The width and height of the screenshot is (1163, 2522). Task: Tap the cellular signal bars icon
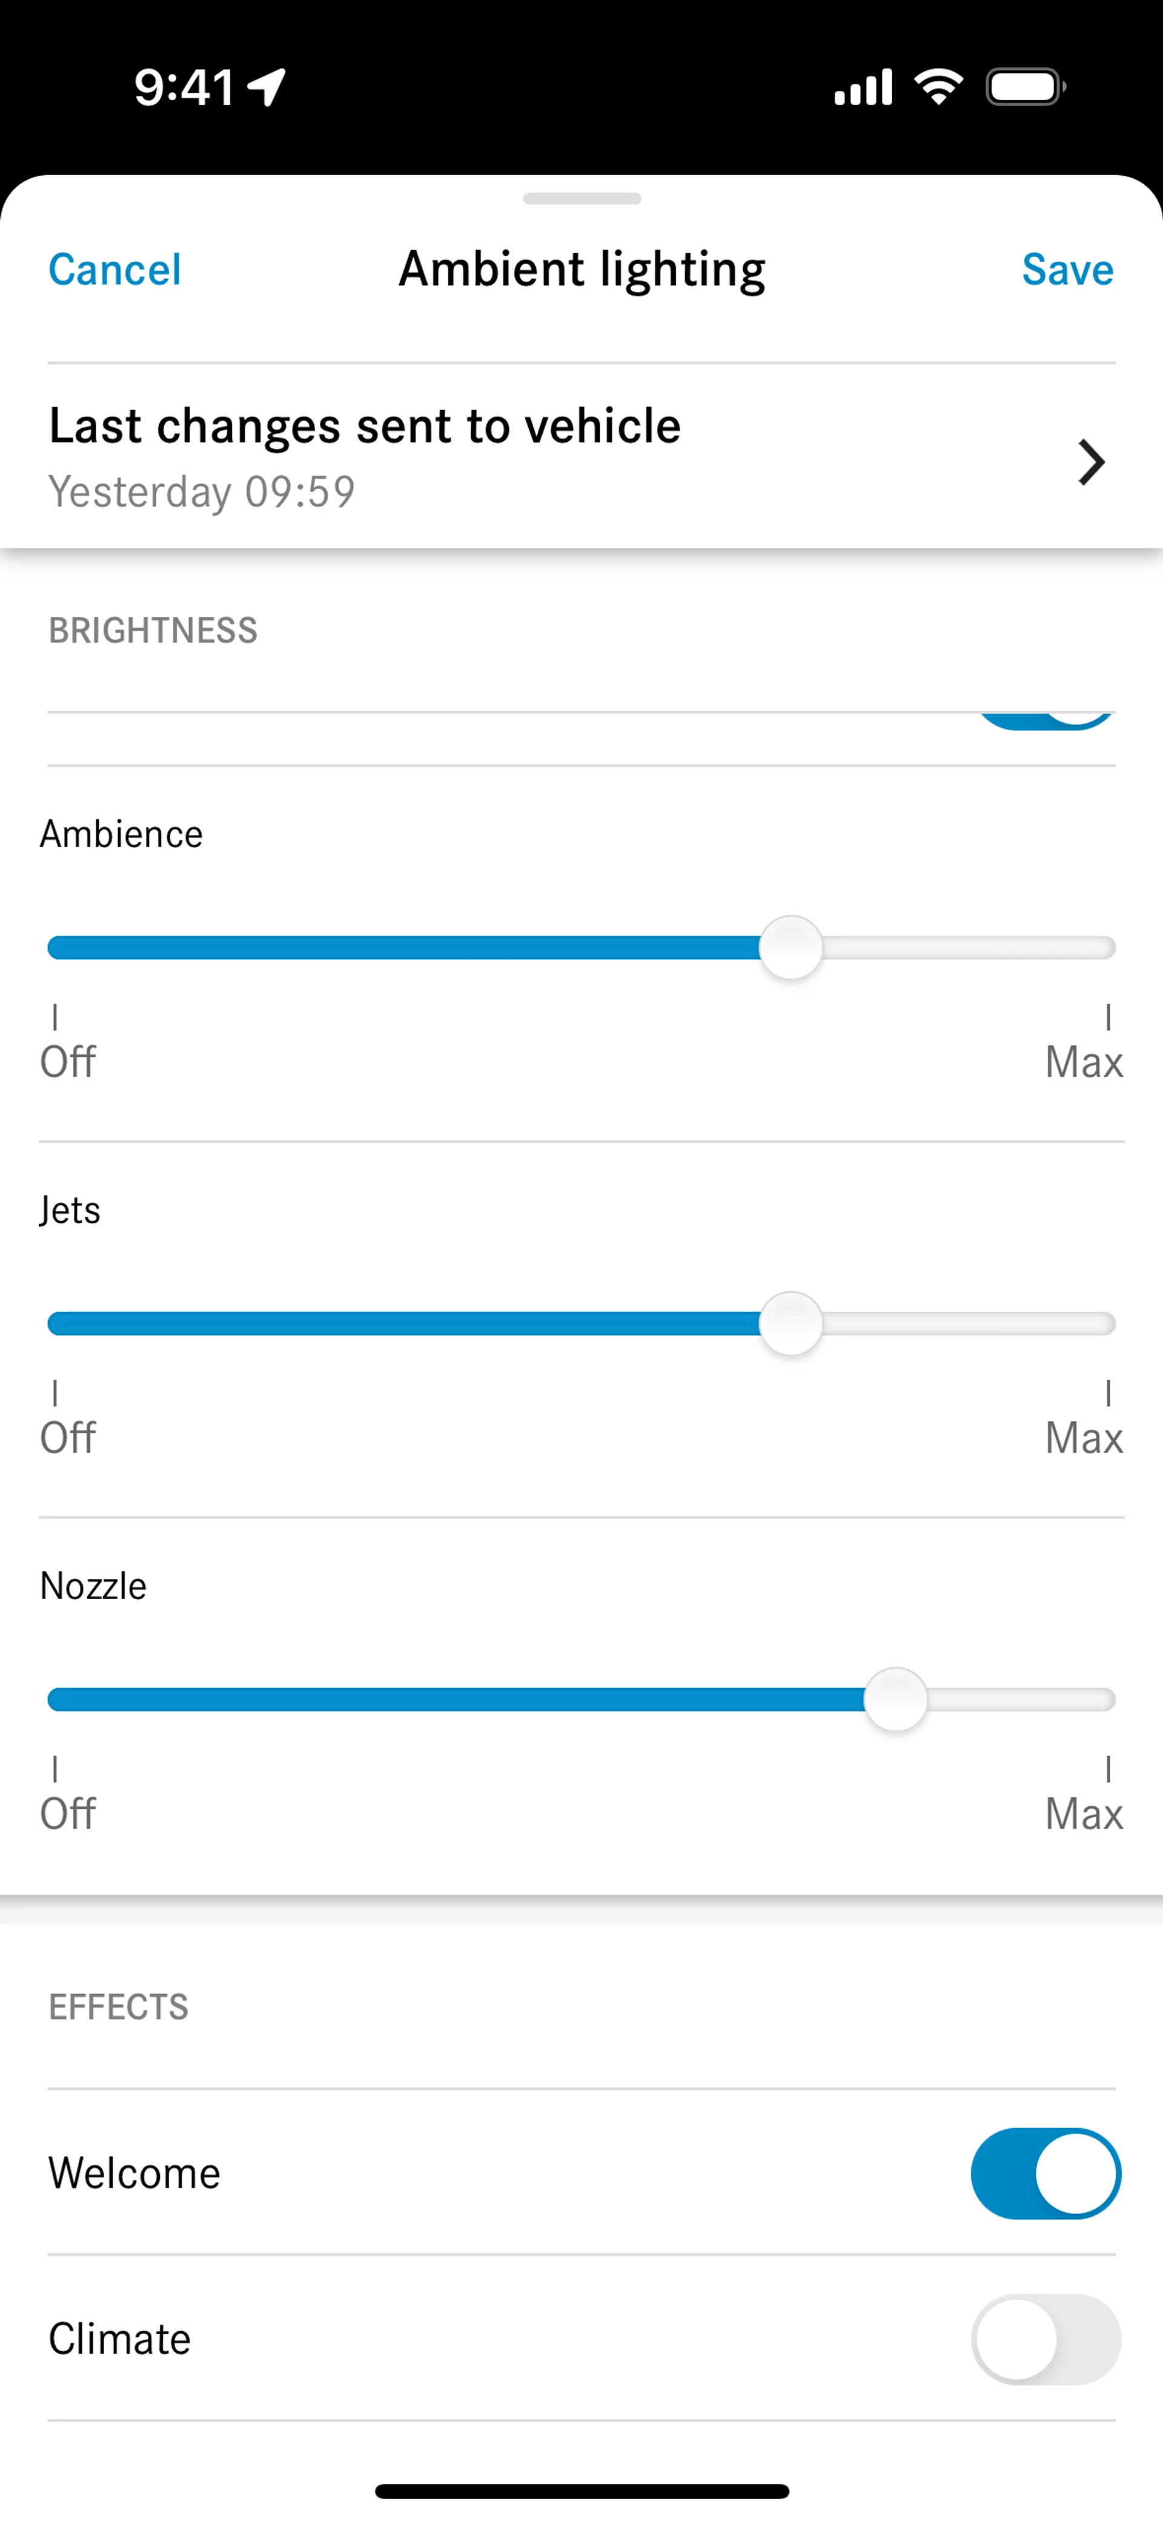coord(863,87)
